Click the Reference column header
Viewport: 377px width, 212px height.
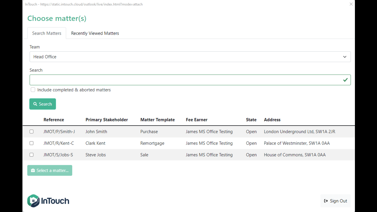(x=54, y=120)
